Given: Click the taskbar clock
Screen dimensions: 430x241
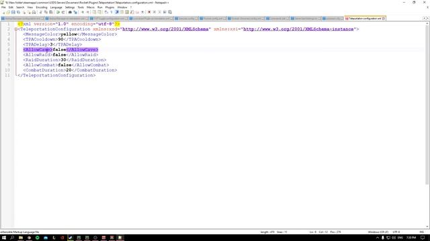Looking at the screenshot, I should (x=411, y=238).
